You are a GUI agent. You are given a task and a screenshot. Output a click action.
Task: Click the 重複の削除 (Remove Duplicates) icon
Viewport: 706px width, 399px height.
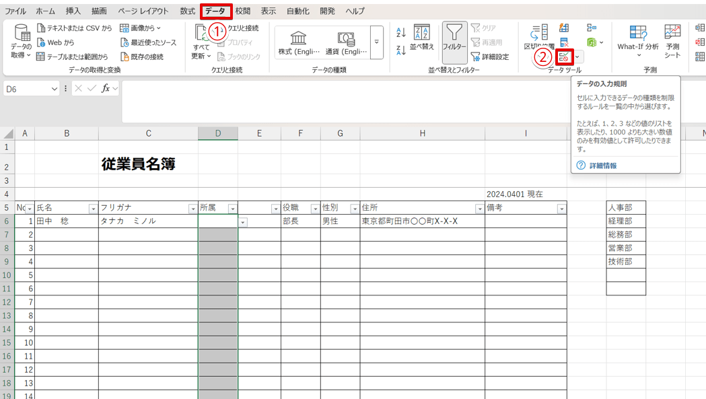(x=565, y=43)
